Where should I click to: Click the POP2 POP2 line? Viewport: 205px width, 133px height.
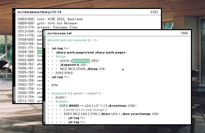point(64,73)
